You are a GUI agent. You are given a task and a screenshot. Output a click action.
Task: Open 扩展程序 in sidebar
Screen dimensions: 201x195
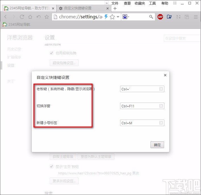[x=14, y=57]
